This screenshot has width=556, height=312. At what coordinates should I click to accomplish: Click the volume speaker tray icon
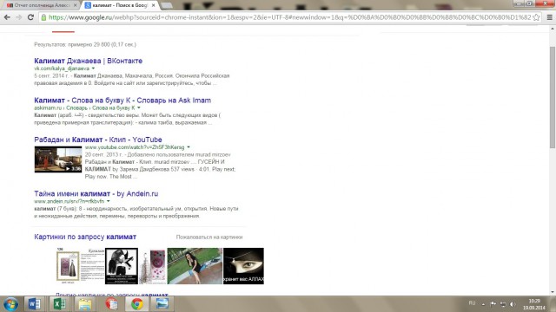(x=513, y=304)
